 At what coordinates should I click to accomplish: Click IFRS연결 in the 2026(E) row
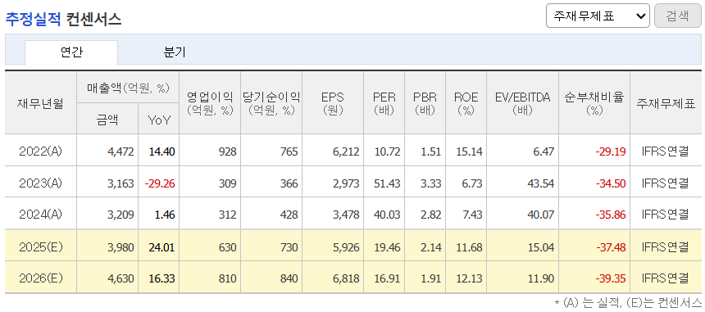click(x=666, y=279)
